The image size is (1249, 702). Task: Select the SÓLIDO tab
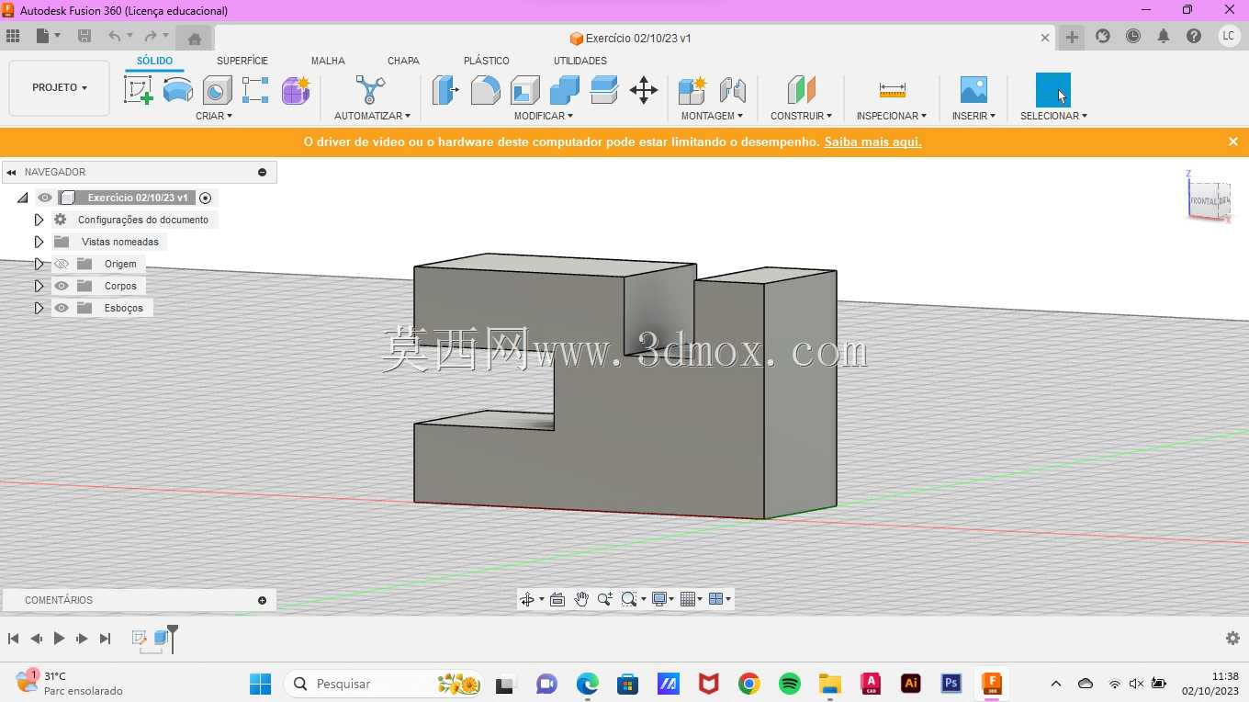(x=154, y=61)
